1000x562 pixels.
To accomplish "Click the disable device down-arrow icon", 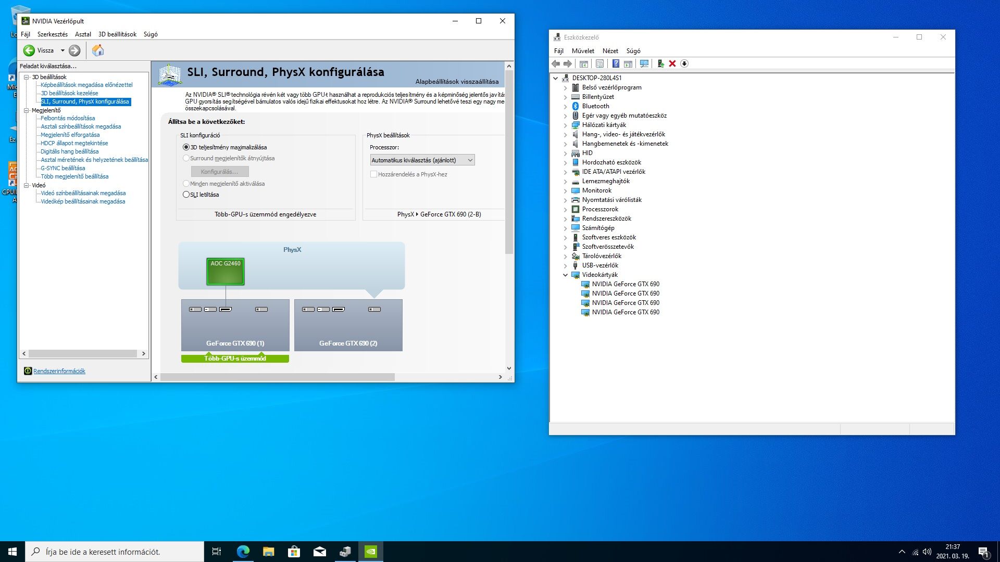I will [684, 63].
